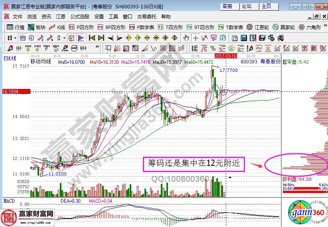
Task: Click the 客服 button
Action: [x=227, y=6]
